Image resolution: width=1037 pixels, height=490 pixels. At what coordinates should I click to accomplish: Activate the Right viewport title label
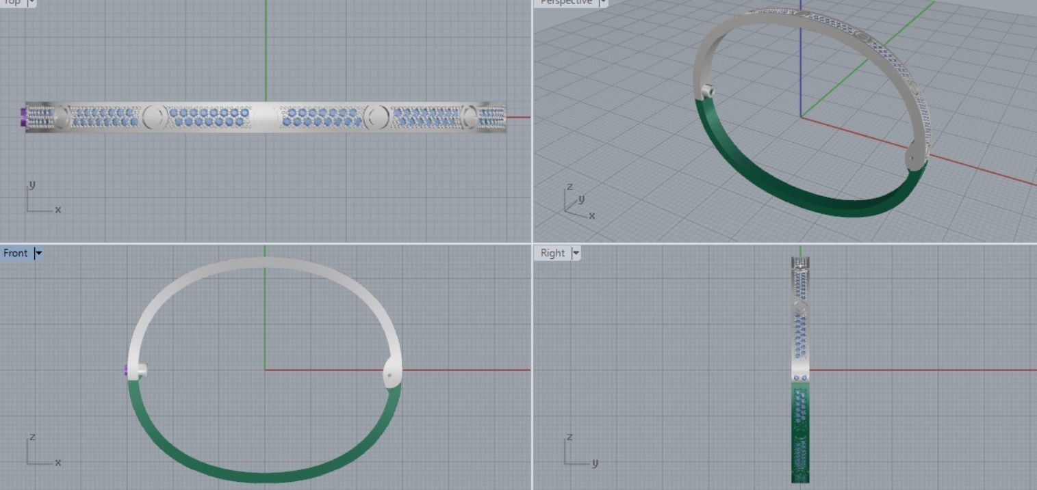[553, 253]
